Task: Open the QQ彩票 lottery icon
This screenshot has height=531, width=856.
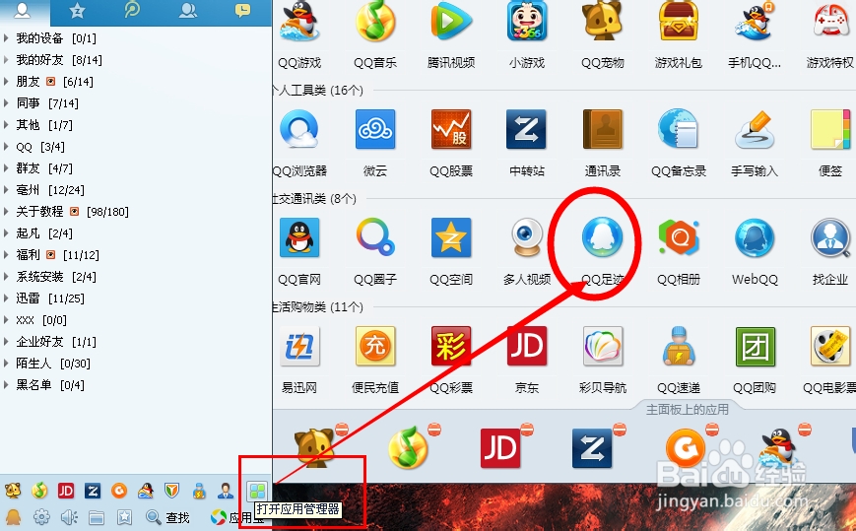Action: [451, 346]
